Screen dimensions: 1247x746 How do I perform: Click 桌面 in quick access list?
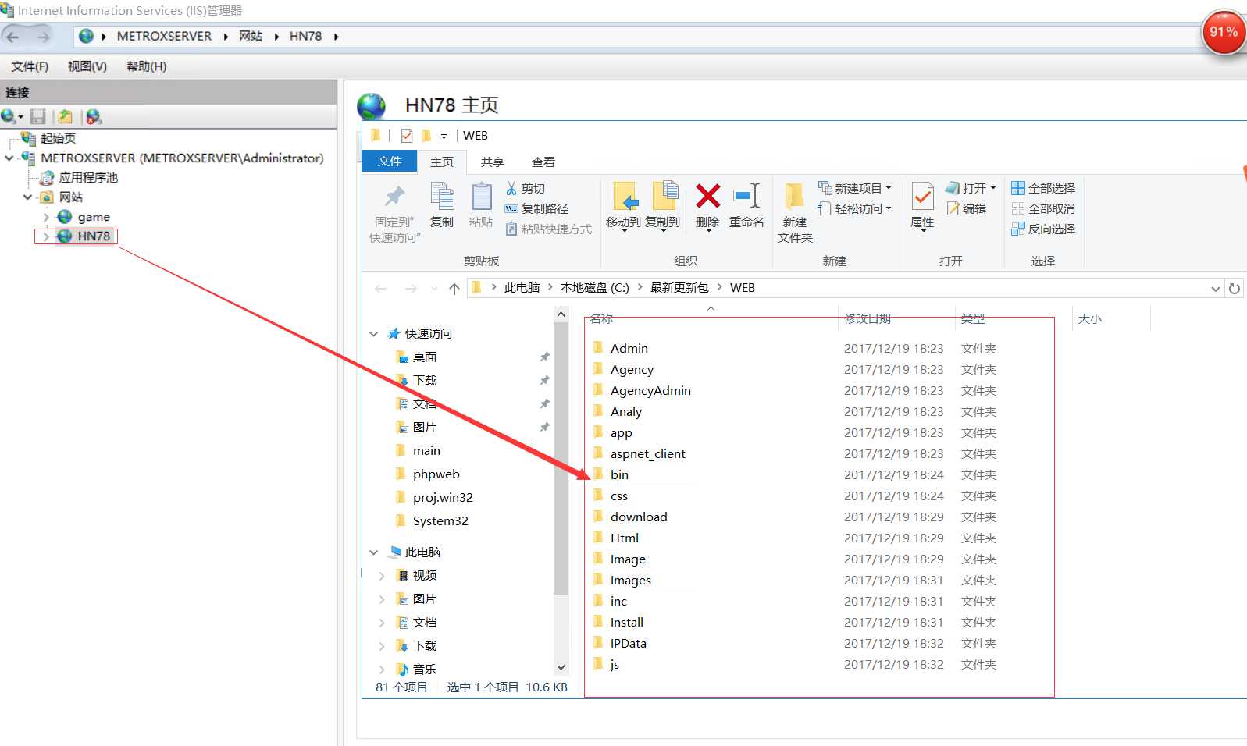[425, 357]
